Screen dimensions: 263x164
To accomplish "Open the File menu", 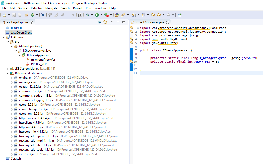I will (x=4, y=8).
